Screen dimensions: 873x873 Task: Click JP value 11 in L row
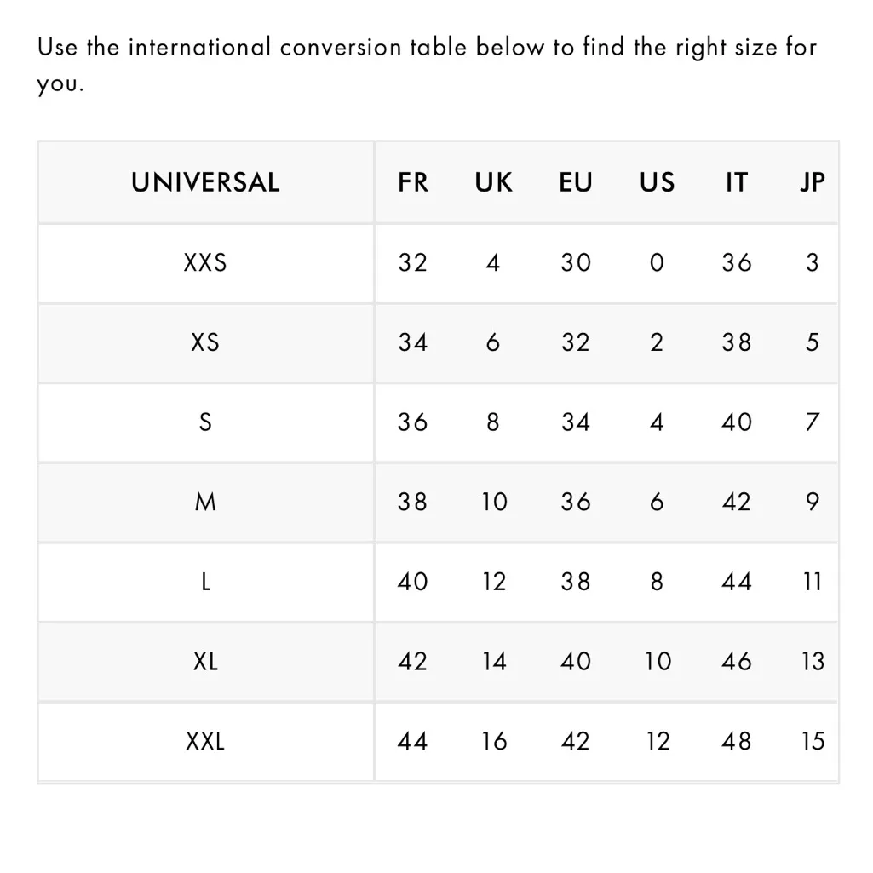pyautogui.click(x=813, y=583)
